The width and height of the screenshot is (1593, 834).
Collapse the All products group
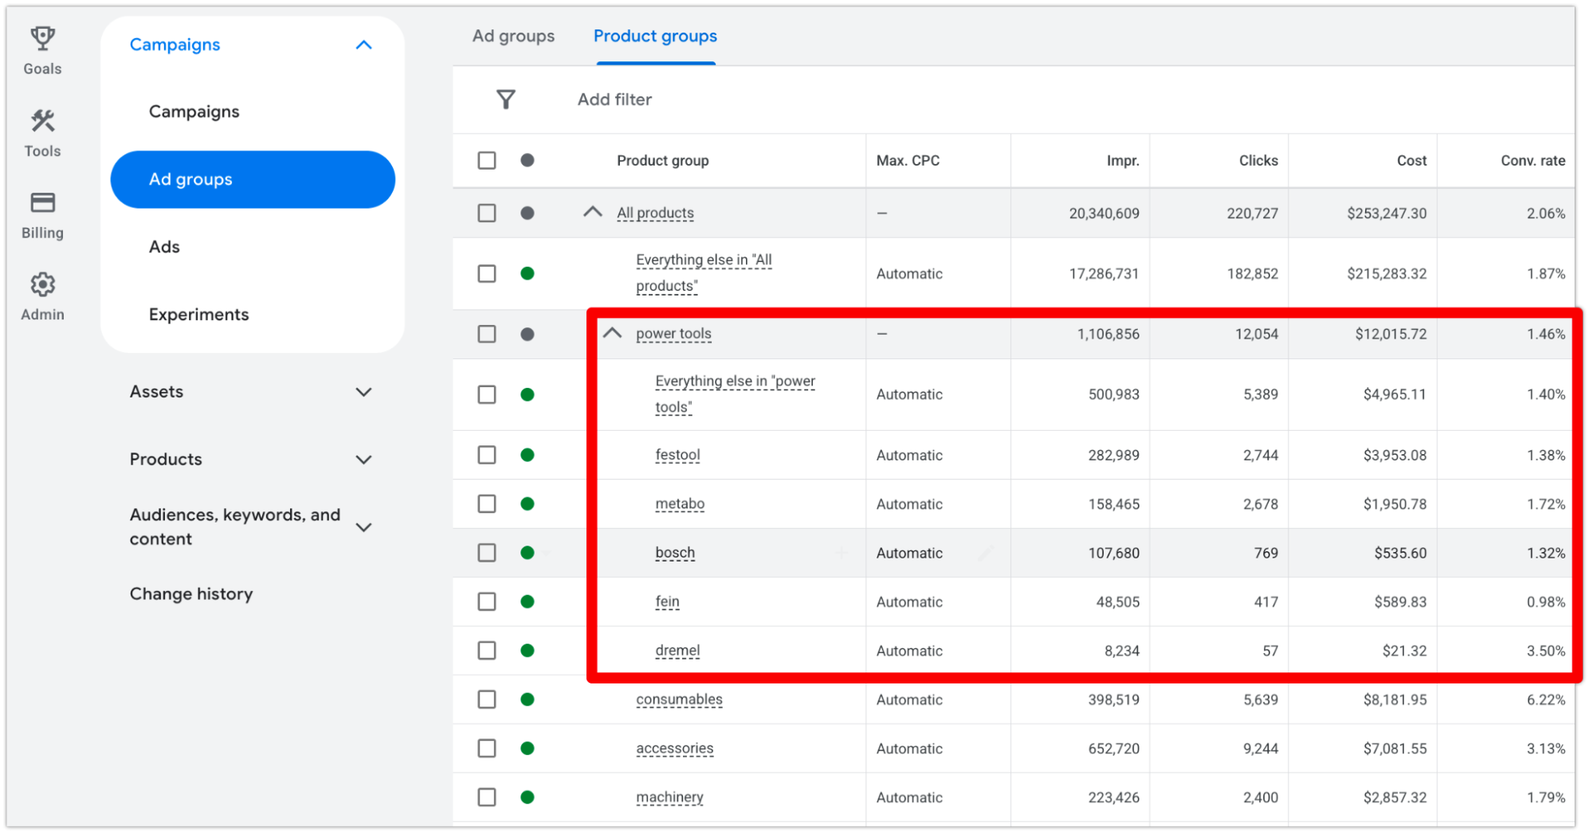pyautogui.click(x=592, y=212)
